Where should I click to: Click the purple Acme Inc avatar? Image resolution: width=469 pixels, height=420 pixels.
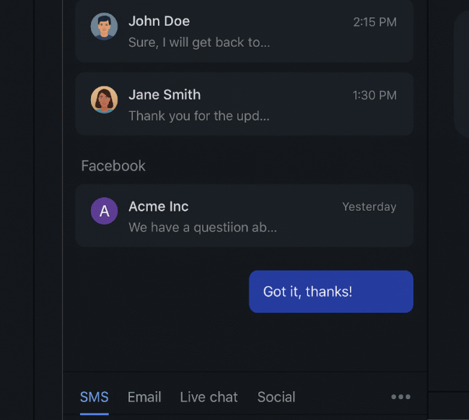(x=104, y=211)
